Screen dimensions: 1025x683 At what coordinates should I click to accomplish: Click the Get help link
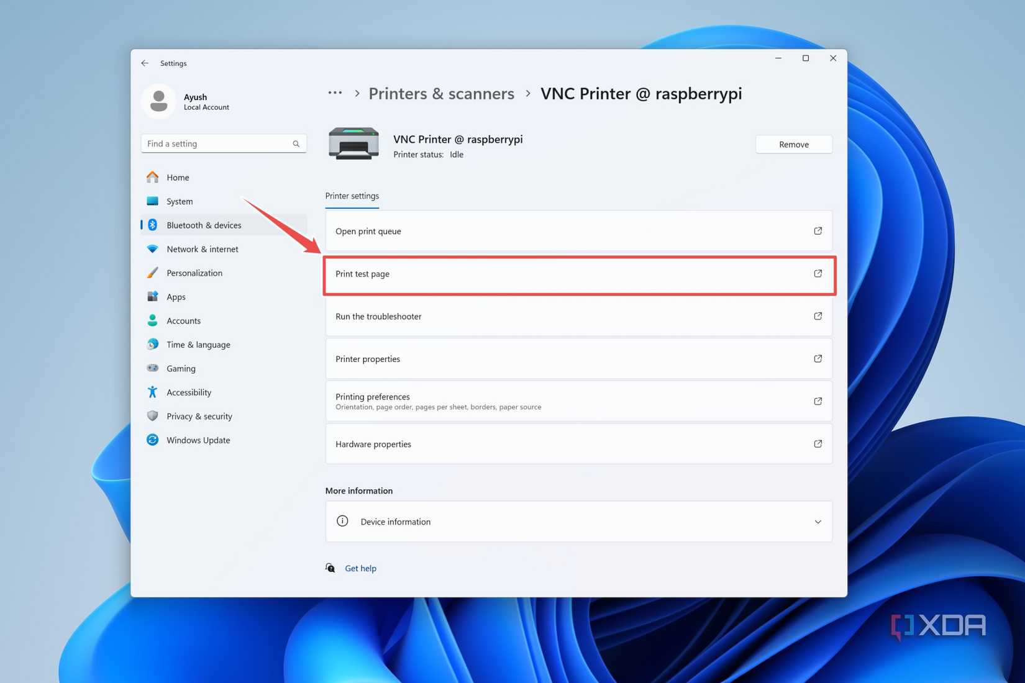[x=360, y=568]
